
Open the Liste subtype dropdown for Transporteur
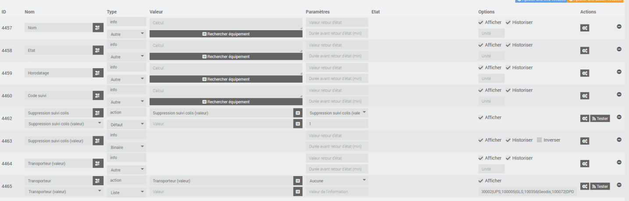click(127, 192)
